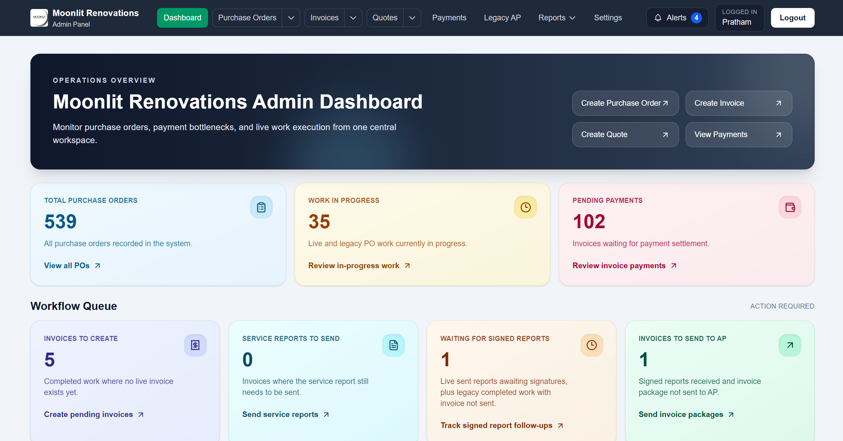Image resolution: width=843 pixels, height=441 pixels.
Task: Click the clock icon on Work In Progress card
Action: point(526,207)
